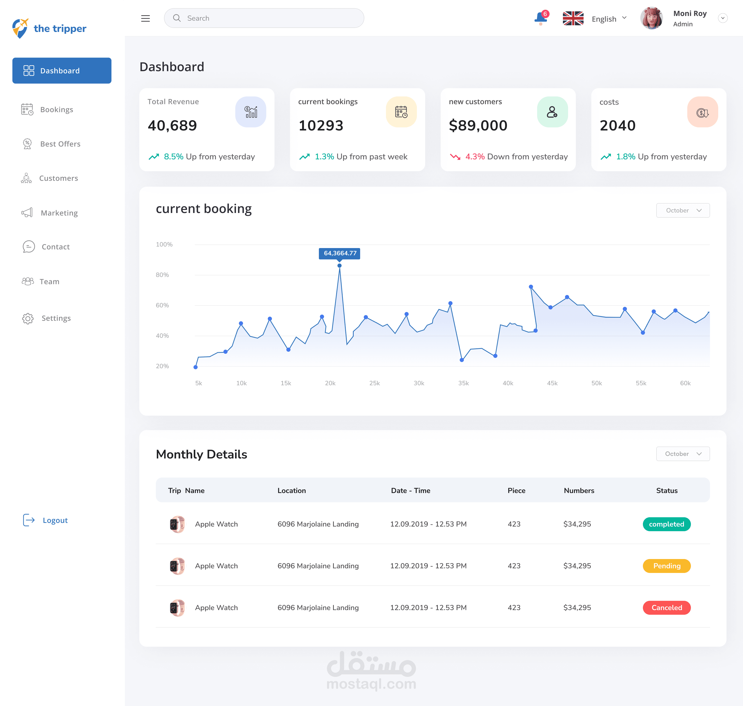Open October dropdown in current booking
This screenshot has height=706, width=743.
pyautogui.click(x=683, y=210)
